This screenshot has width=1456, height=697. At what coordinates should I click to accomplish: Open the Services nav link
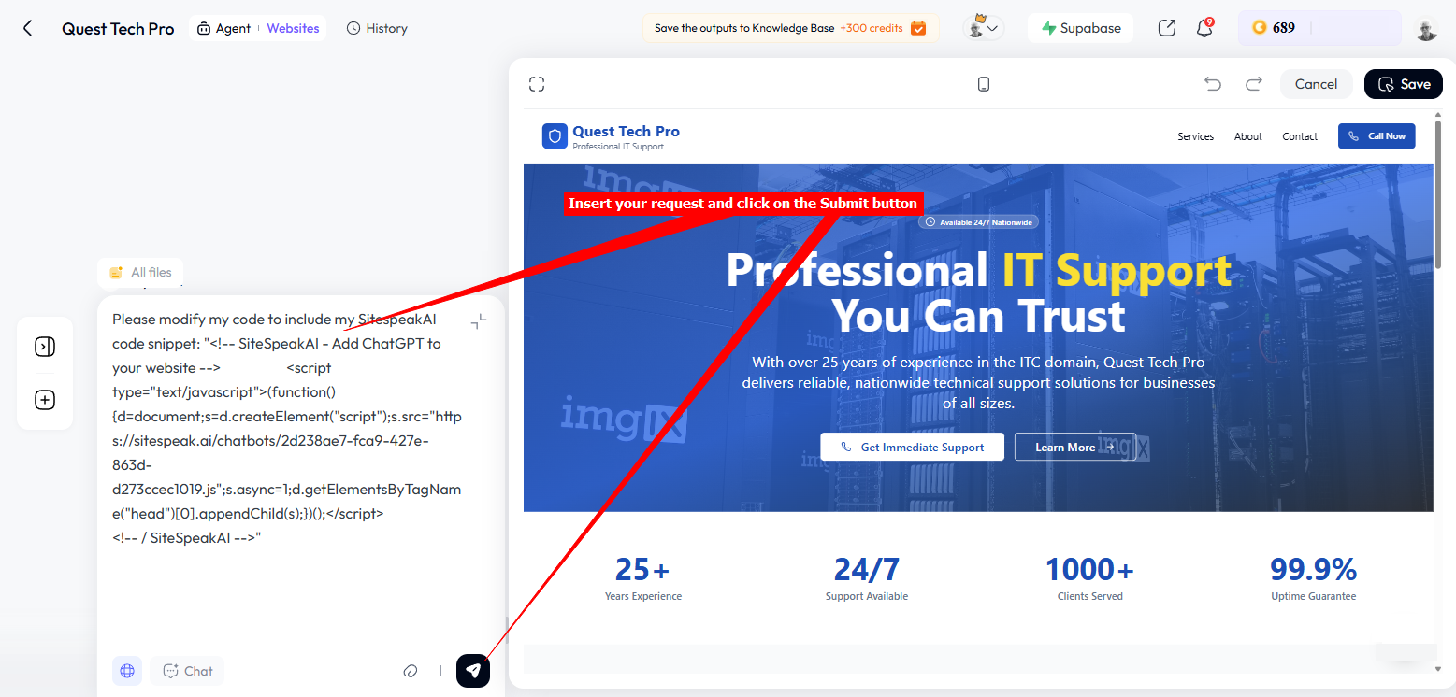1195,136
